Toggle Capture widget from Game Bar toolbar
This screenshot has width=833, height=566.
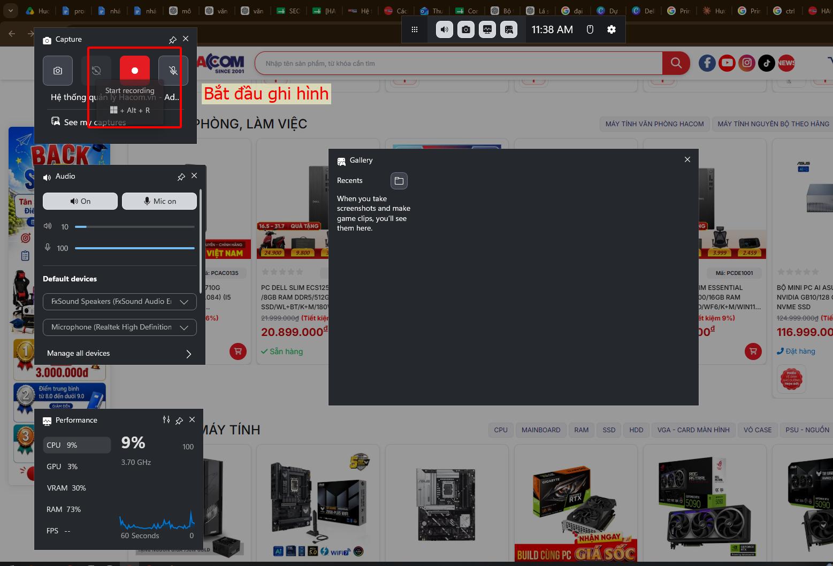(466, 30)
